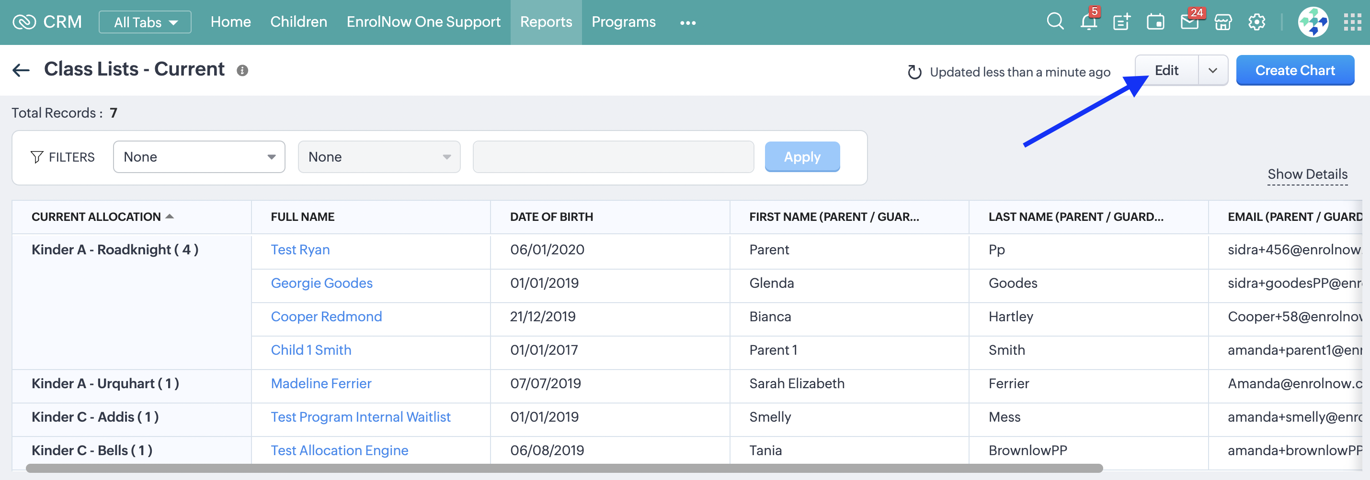
Task: Open the settings gear icon
Action: [1256, 22]
